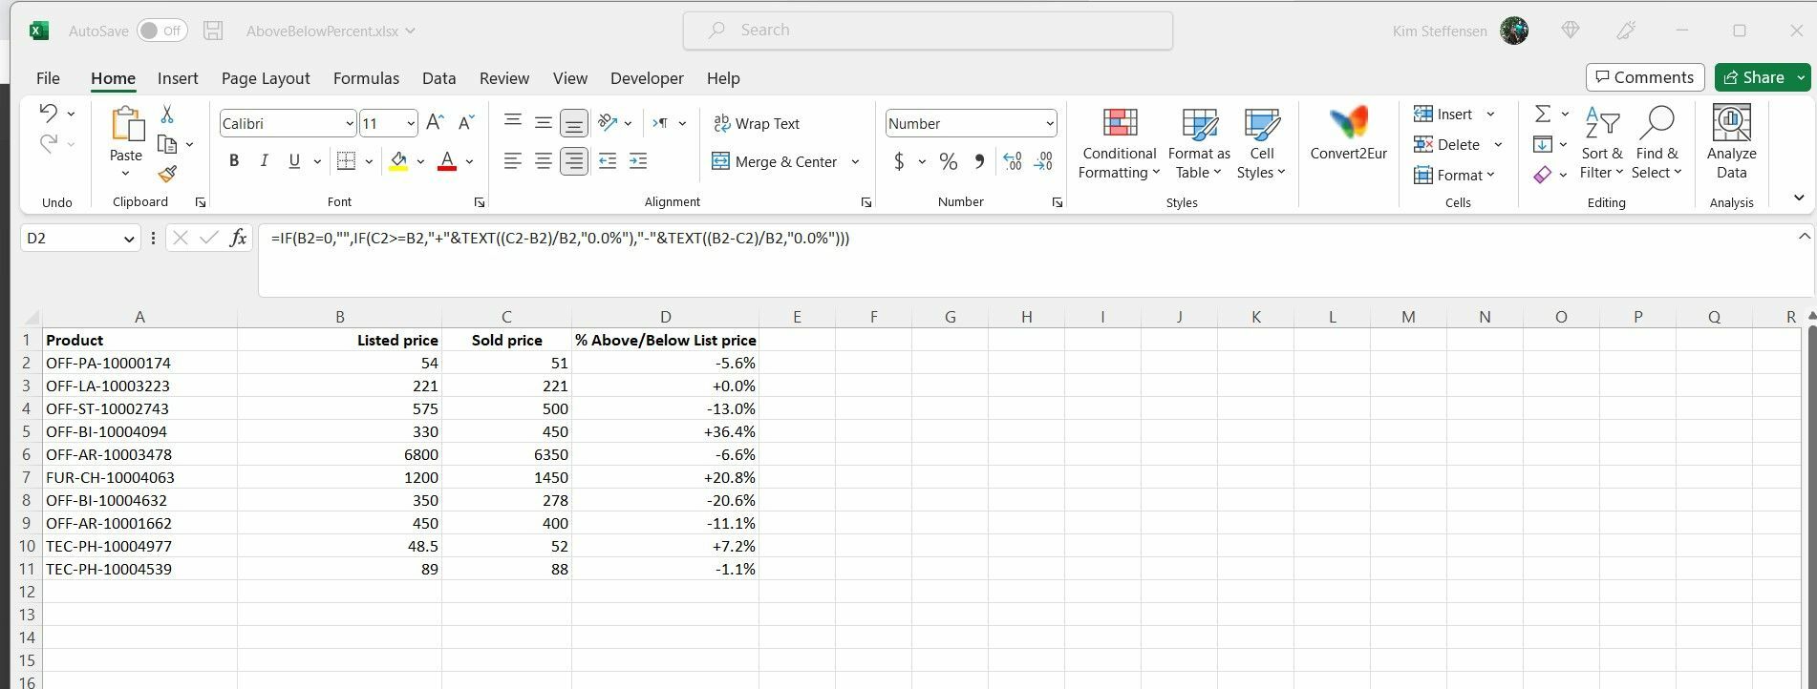Switch to the Insert tab

178,78
